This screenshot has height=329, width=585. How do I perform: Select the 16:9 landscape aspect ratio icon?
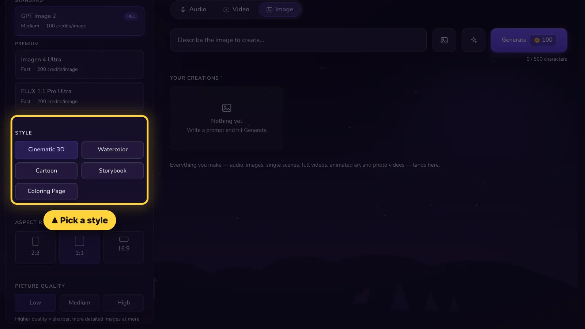pyautogui.click(x=124, y=239)
